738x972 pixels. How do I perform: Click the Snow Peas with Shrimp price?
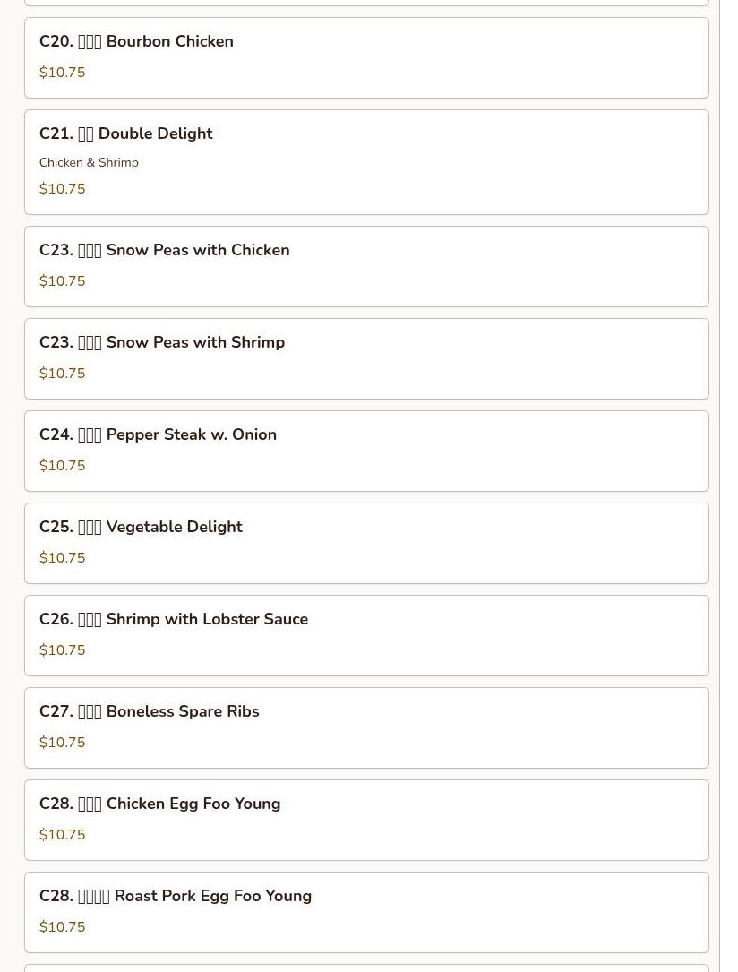[62, 373]
